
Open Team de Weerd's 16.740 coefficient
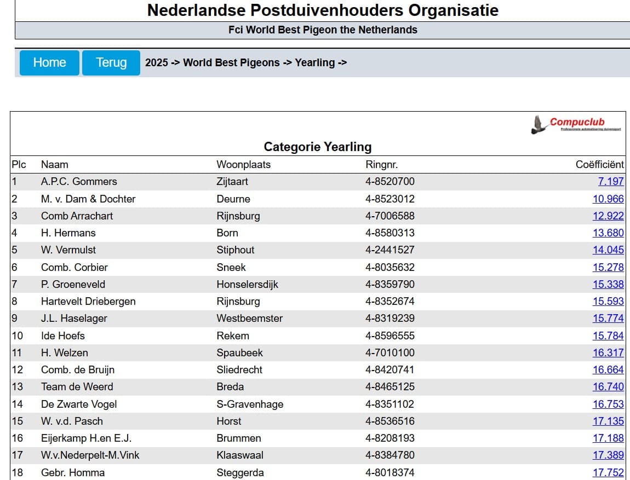(608, 387)
